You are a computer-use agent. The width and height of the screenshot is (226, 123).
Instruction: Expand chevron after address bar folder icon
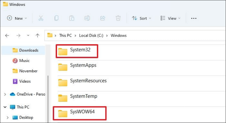tap(55, 36)
